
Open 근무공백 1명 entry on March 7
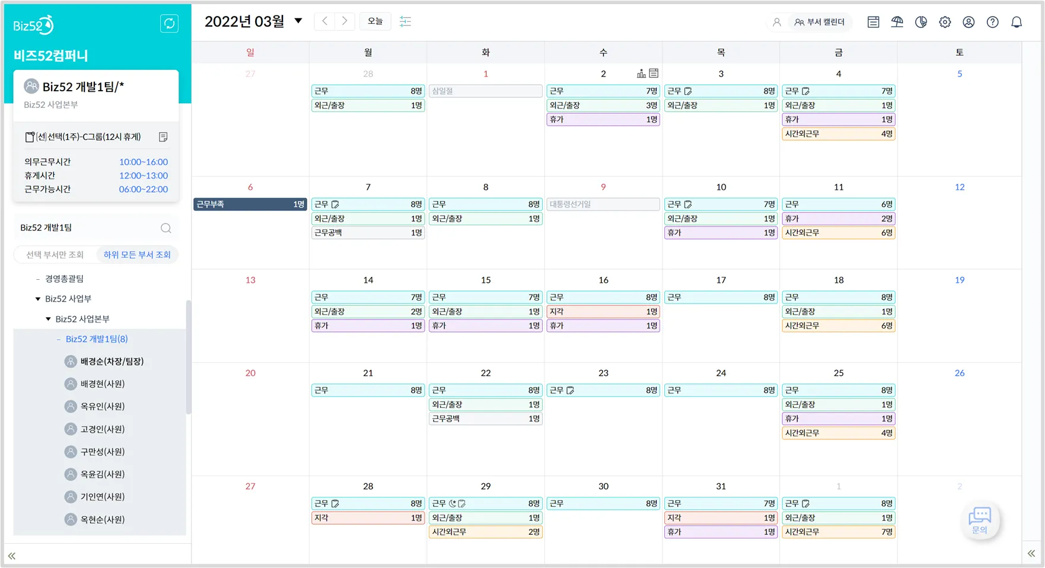coord(368,233)
